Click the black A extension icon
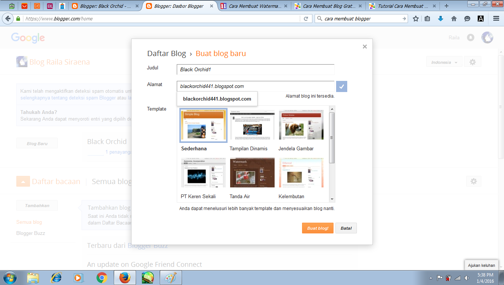 tap(481, 19)
